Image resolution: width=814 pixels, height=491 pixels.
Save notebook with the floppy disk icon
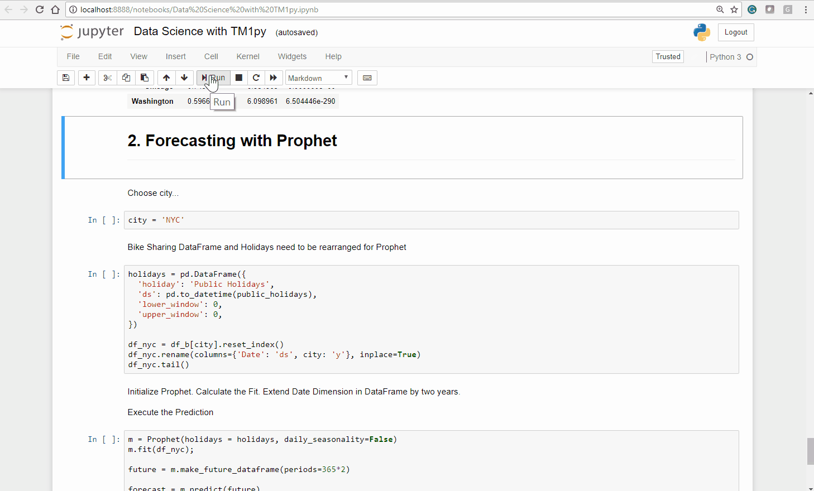pyautogui.click(x=66, y=78)
